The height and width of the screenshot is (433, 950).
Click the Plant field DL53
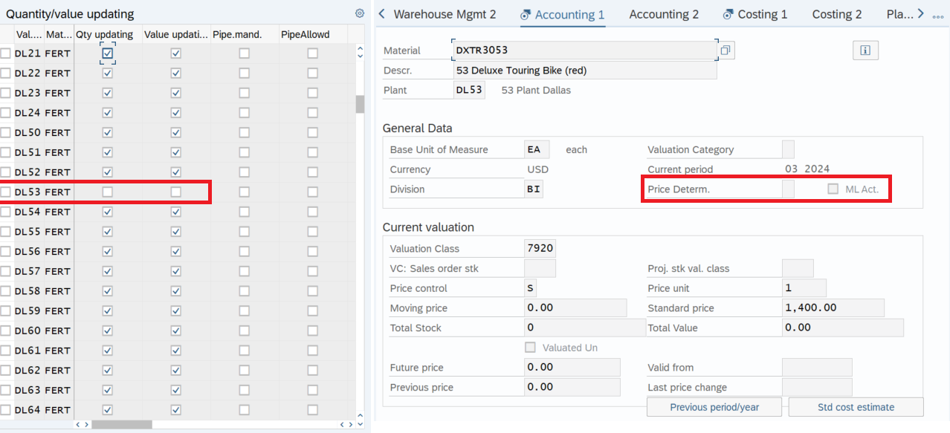coord(469,90)
